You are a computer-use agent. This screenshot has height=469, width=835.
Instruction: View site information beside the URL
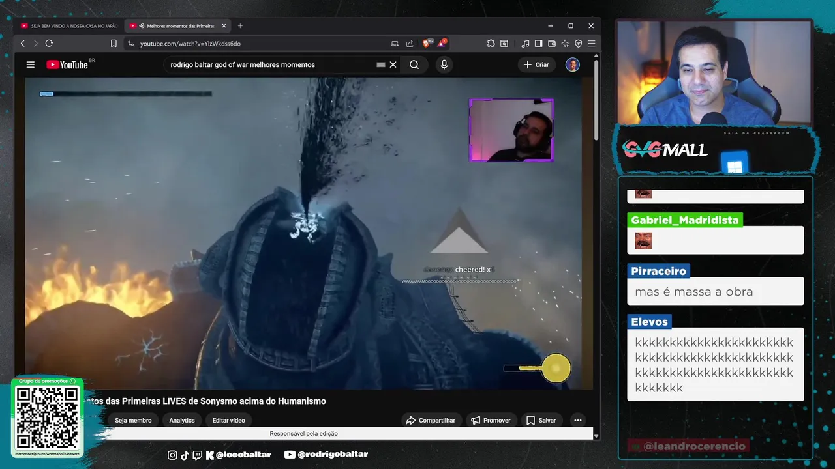[131, 44]
